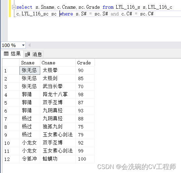This screenshot has height=173, width=181.
Task: Click the results grid icon on 结果 tab
Action: 6,54
